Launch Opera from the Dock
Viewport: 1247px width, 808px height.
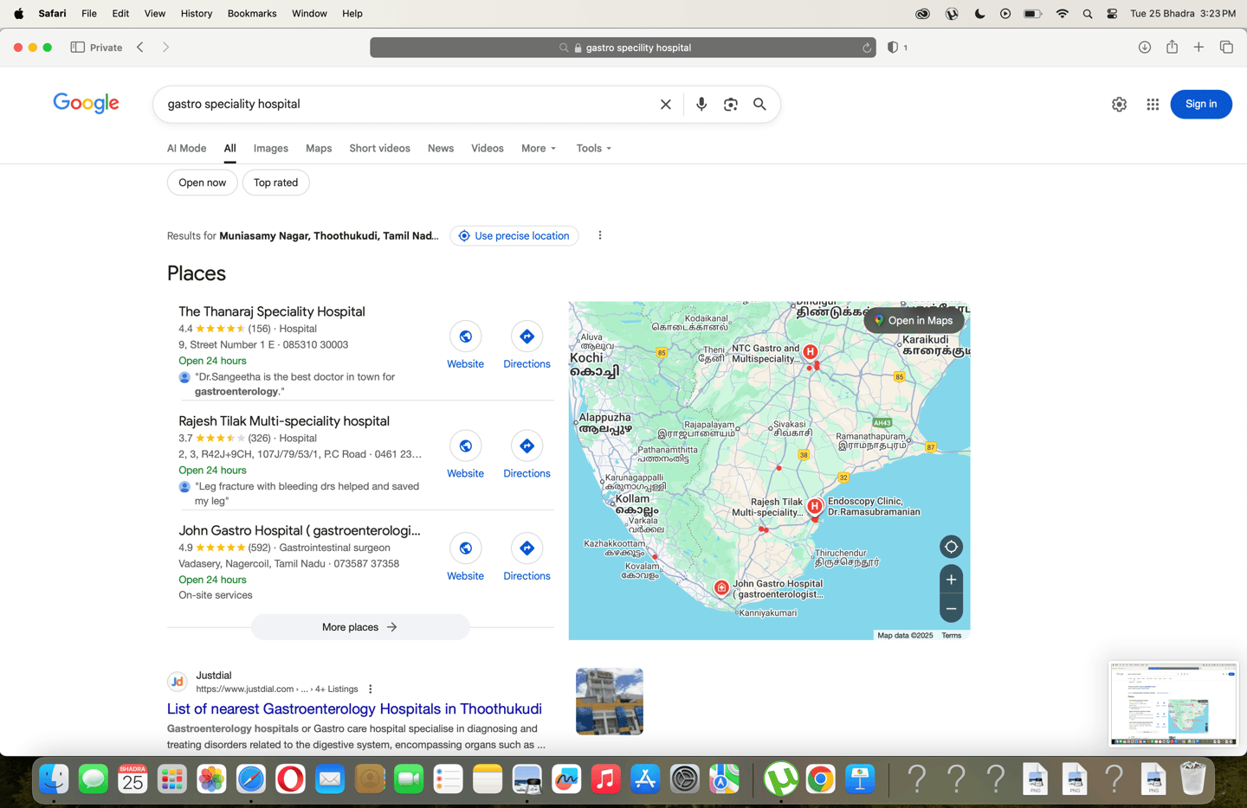tap(290, 779)
